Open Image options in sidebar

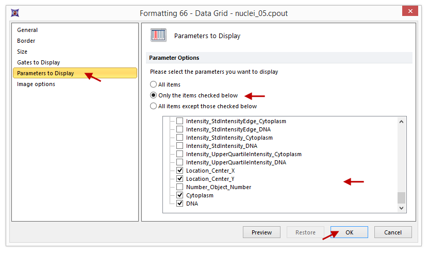coord(36,84)
